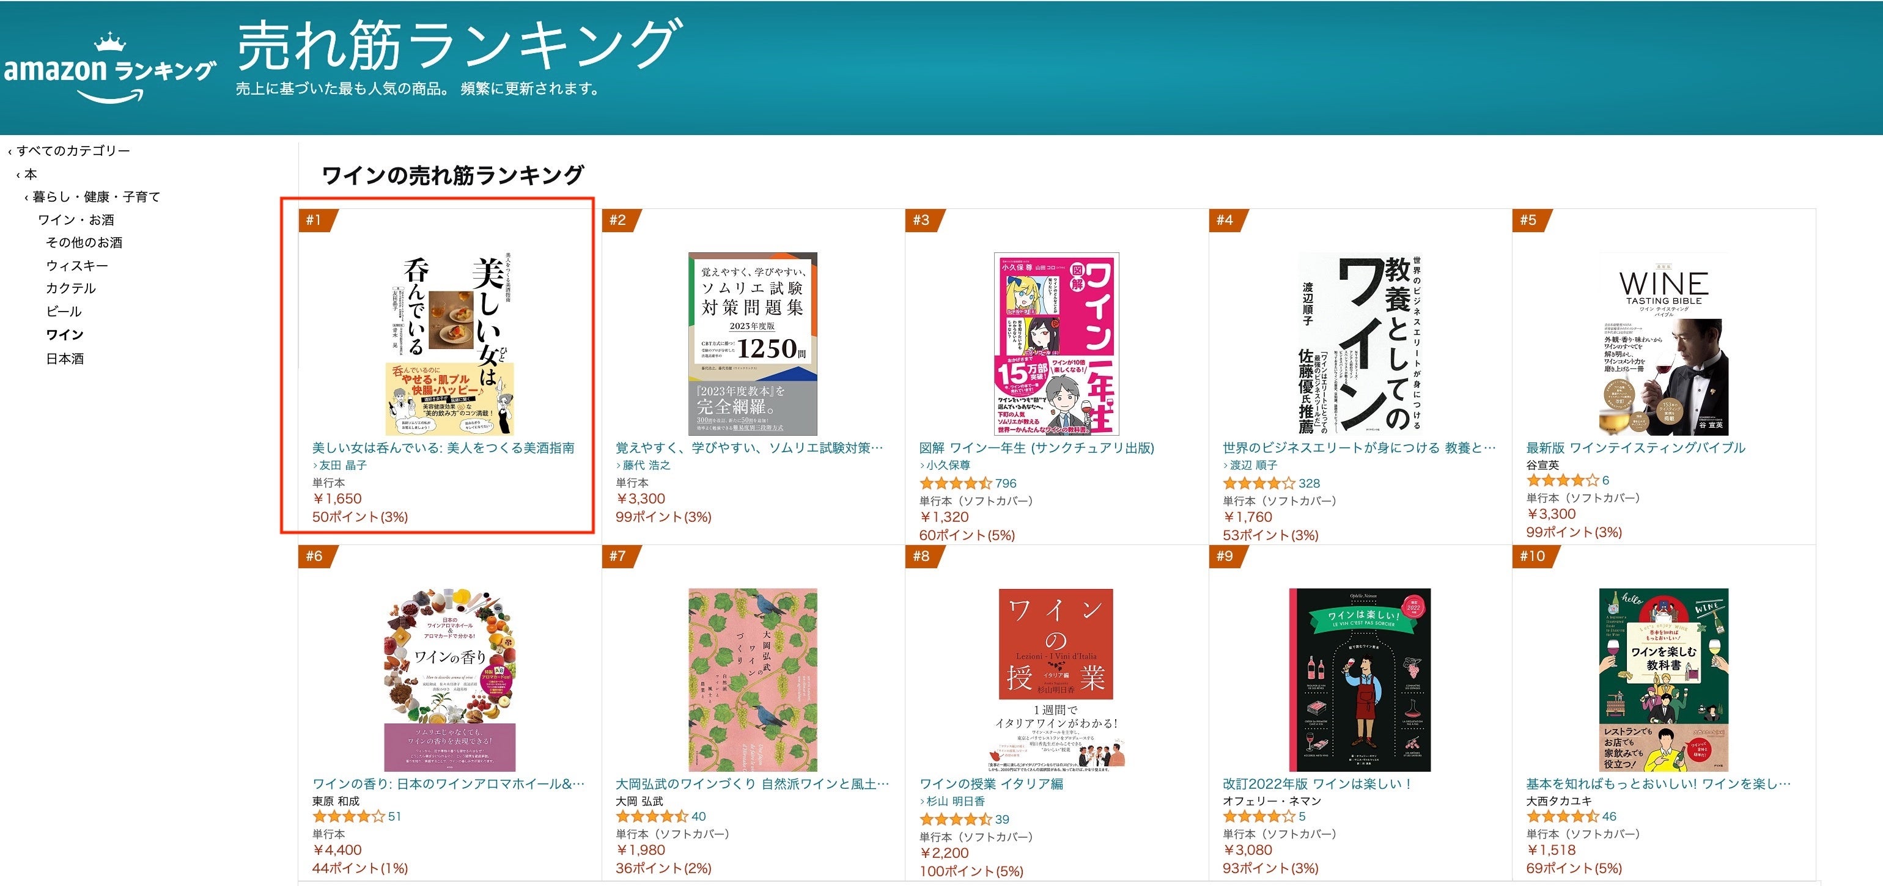1883x886 pixels.
Task: Open author page for 杉山 明日香
Action: tap(956, 801)
